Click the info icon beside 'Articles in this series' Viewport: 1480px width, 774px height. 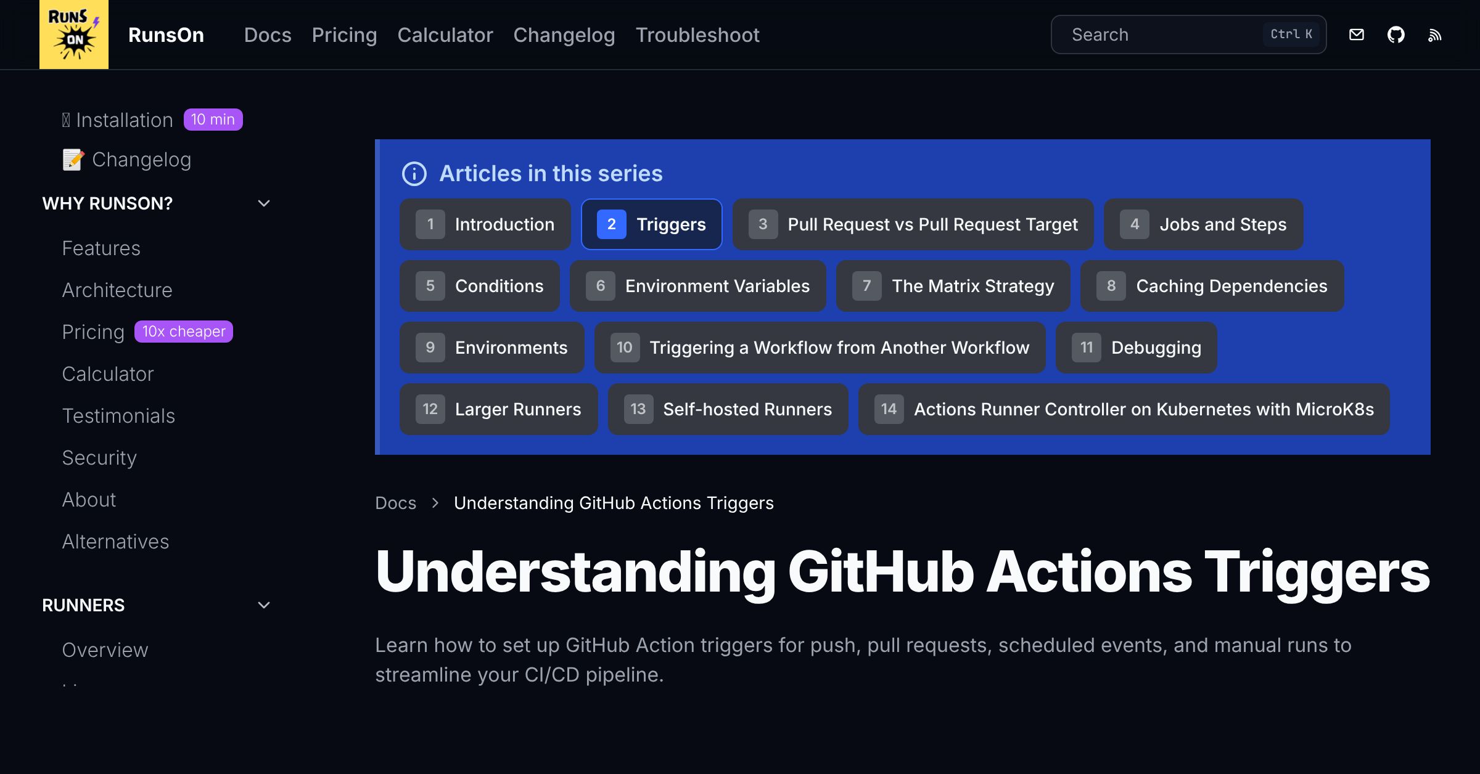pos(414,174)
